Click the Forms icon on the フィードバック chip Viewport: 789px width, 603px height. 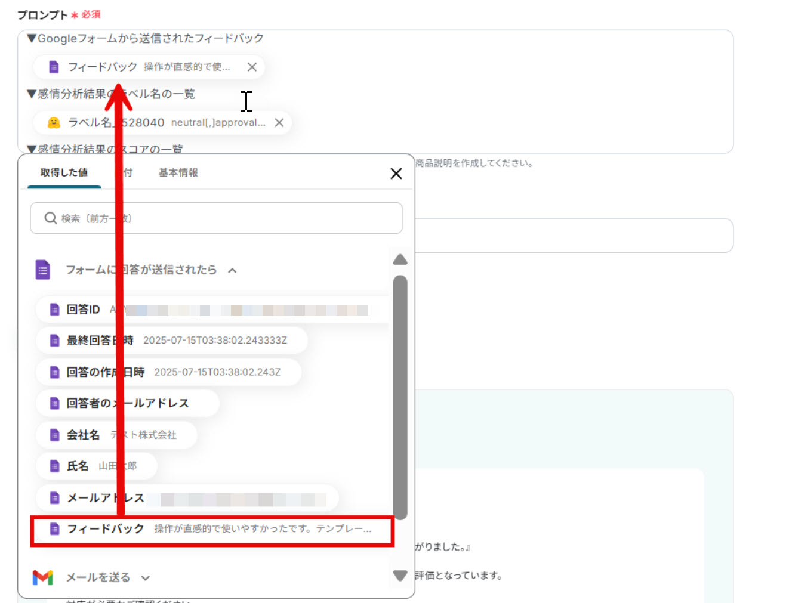tap(53, 67)
